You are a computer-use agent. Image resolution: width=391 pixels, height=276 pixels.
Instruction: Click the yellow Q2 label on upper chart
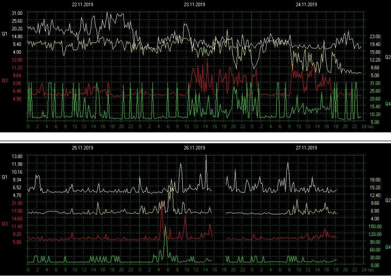pos(388,57)
